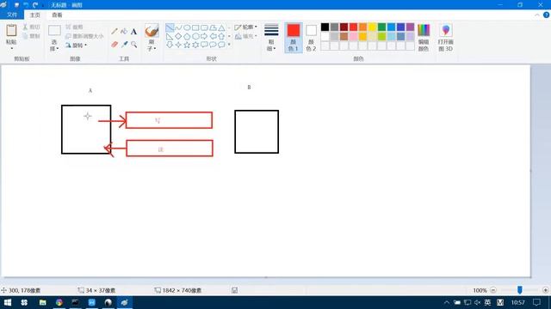Select the Up arrow shape
Image resolution: width=551 pixels, height=309 pixels.
point(221,36)
